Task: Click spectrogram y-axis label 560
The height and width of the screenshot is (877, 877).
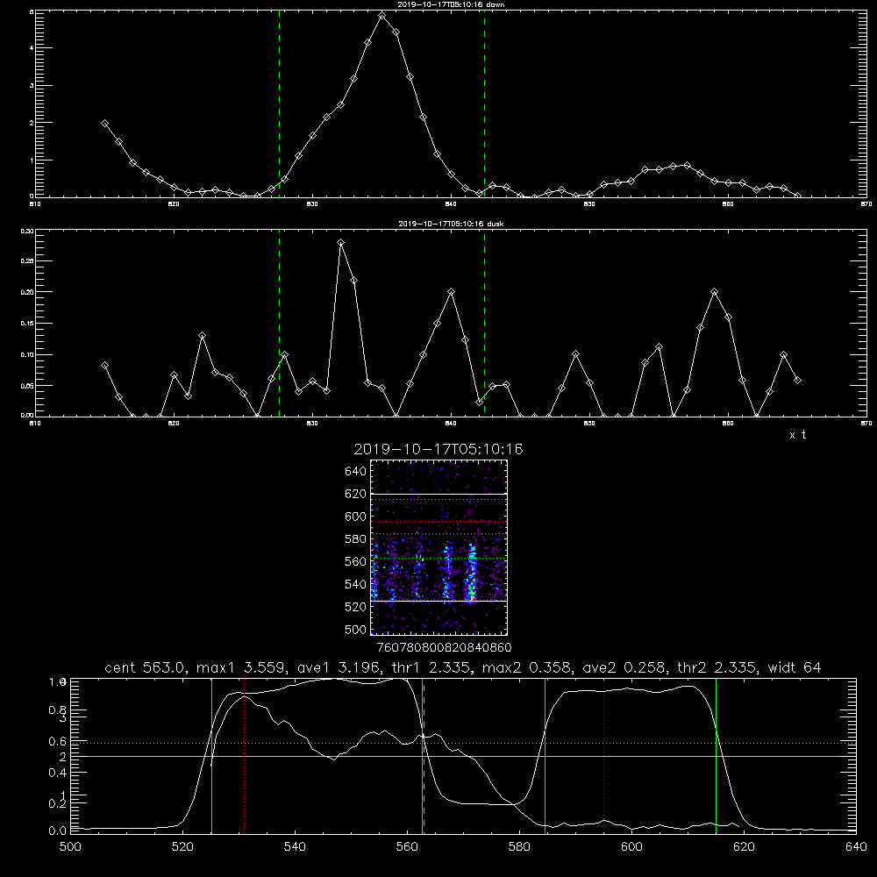Action: click(355, 561)
